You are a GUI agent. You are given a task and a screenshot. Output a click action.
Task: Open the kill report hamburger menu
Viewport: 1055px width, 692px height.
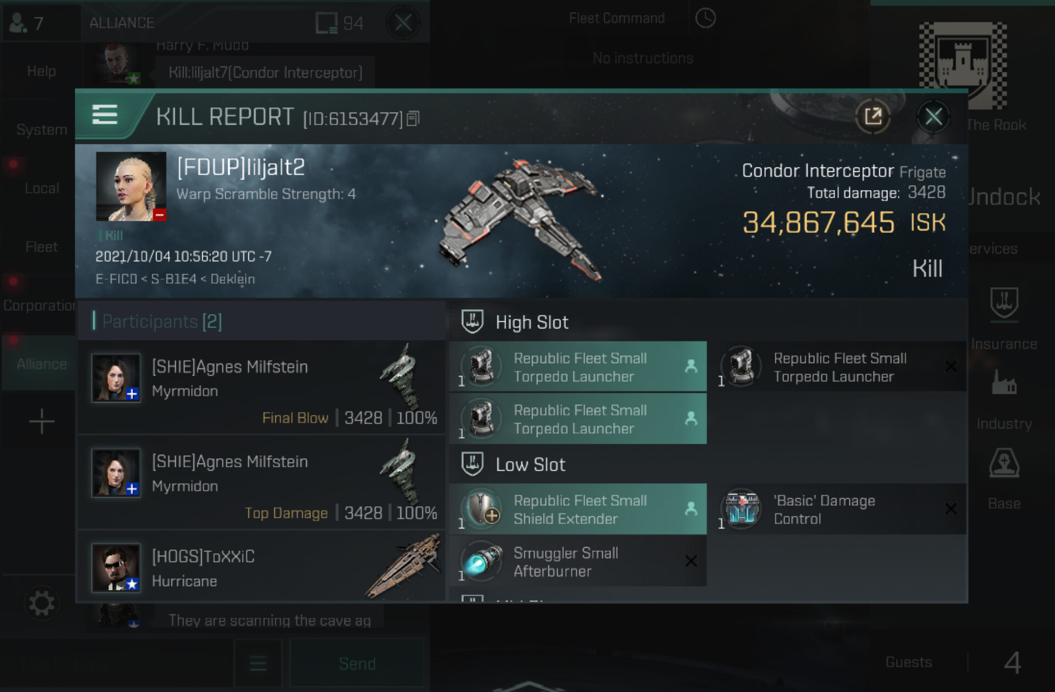[104, 115]
